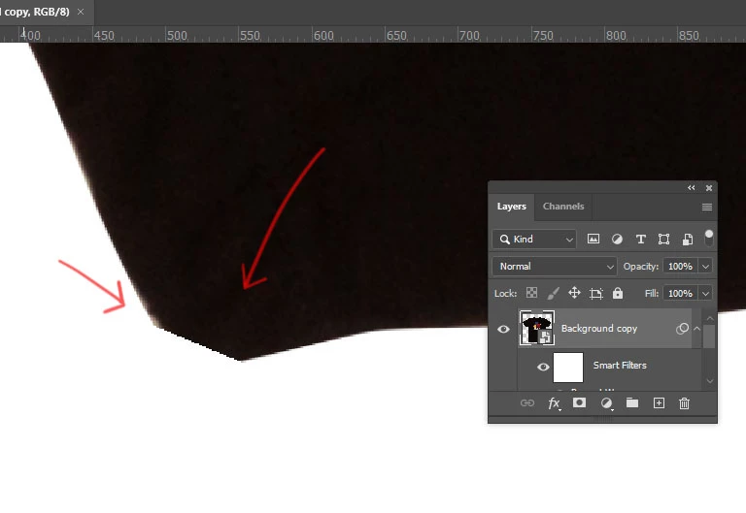Open the Fill slider dropdown arrow
The image size is (746, 513).
[x=705, y=294]
